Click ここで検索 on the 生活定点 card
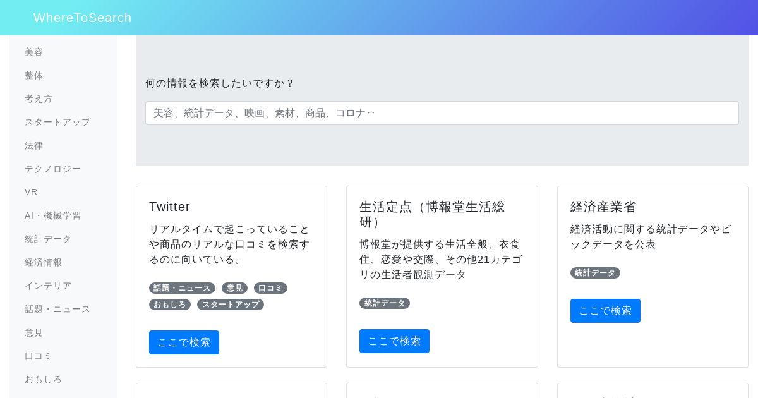The width and height of the screenshot is (758, 398). click(394, 341)
